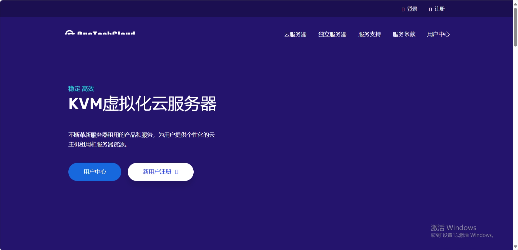Select 服务条款 in the navigation bar
The height and width of the screenshot is (250, 518).
click(x=404, y=34)
